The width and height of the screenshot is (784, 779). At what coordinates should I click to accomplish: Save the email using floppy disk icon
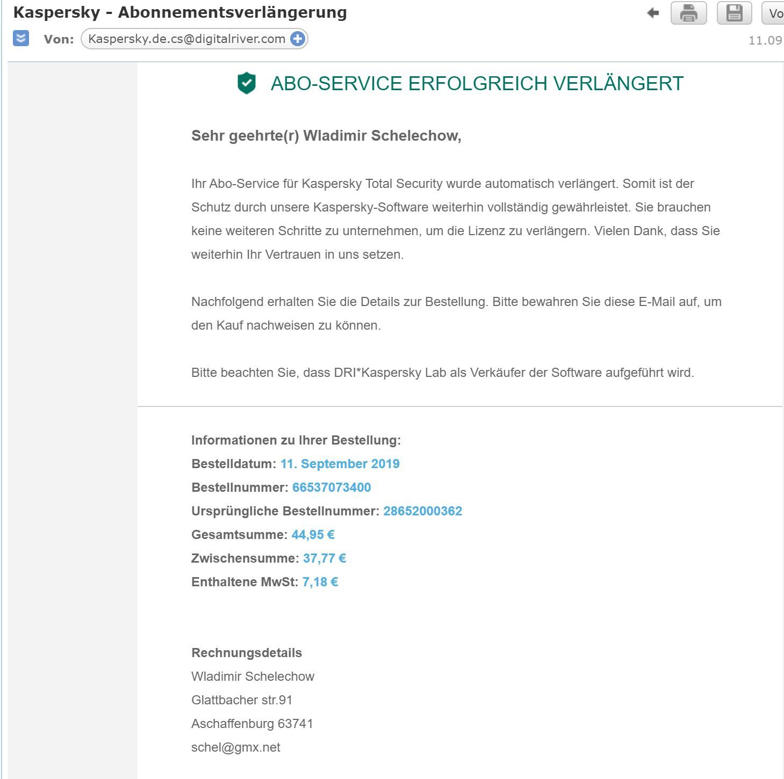(x=735, y=13)
